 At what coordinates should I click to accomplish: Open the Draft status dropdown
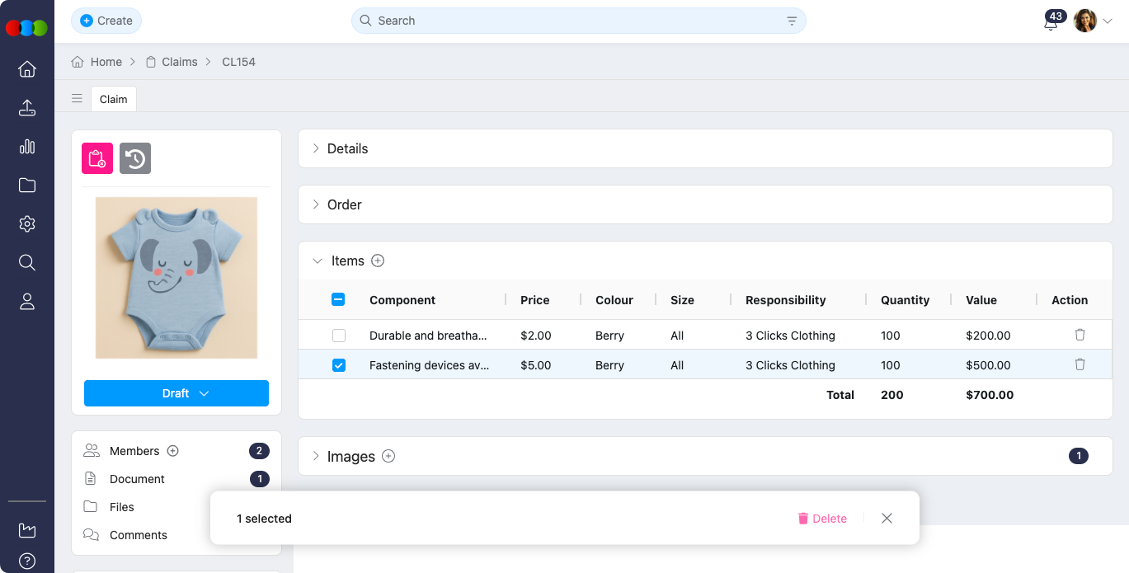click(x=176, y=393)
